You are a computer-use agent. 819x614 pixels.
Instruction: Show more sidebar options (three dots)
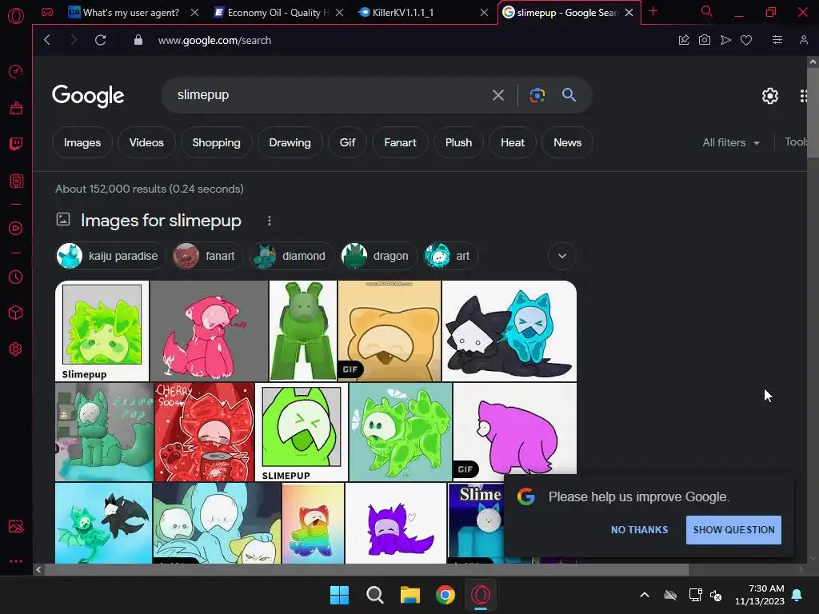click(16, 561)
